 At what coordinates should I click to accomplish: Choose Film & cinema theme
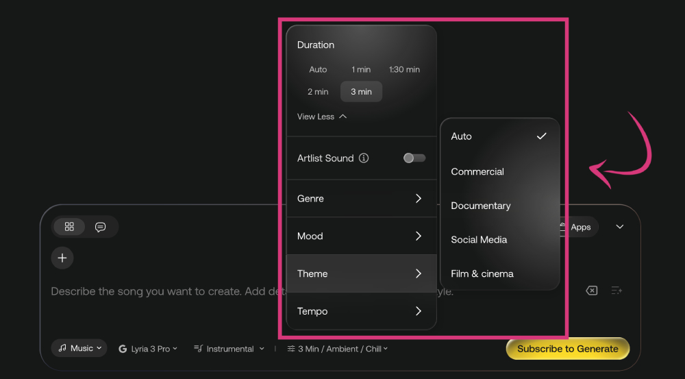tap(499, 274)
